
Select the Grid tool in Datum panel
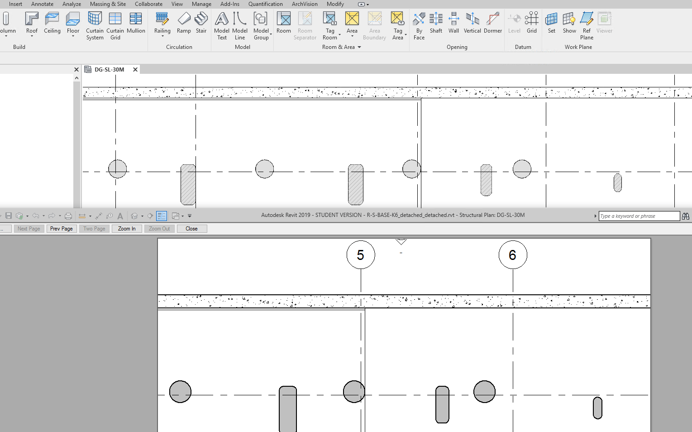coord(532,21)
